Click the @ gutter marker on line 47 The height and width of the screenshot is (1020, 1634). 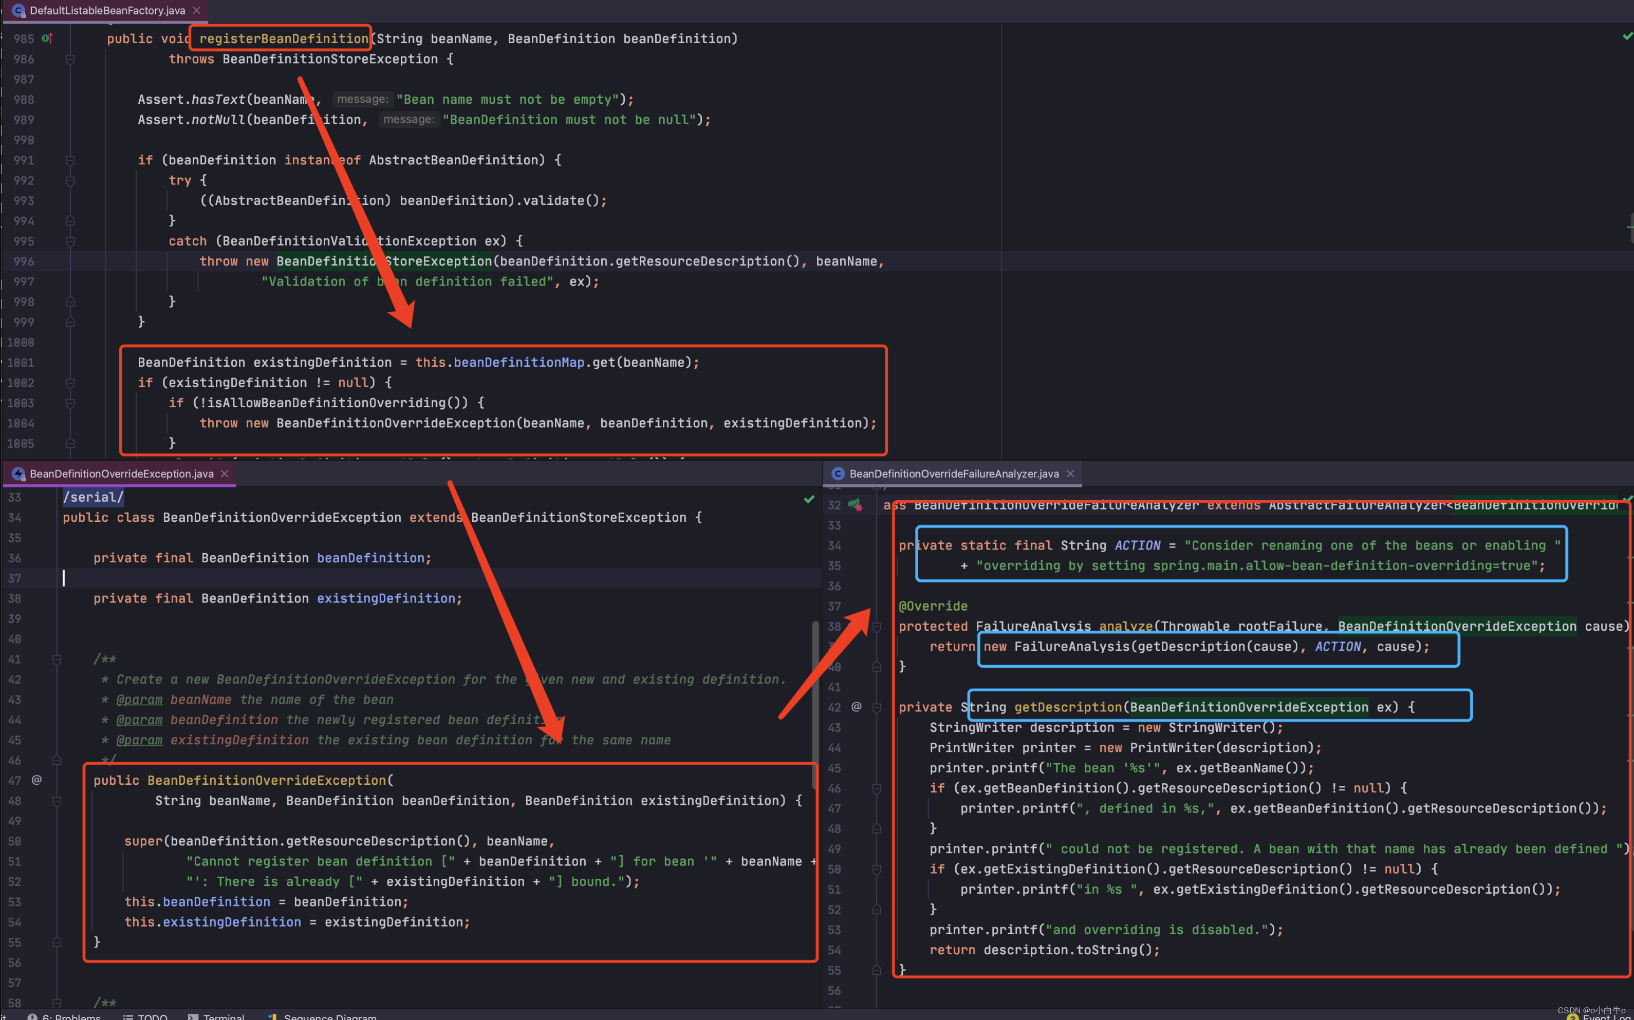tap(36, 780)
